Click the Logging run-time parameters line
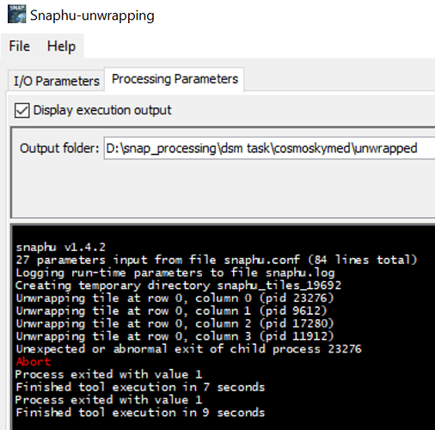This screenshot has height=430, width=435. click(x=175, y=273)
